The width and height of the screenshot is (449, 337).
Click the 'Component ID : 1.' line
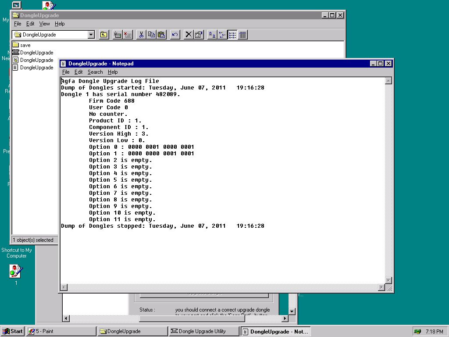[x=119, y=127]
